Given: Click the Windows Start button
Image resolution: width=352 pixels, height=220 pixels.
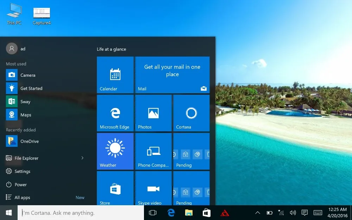Looking at the screenshot, I should tap(9, 213).
